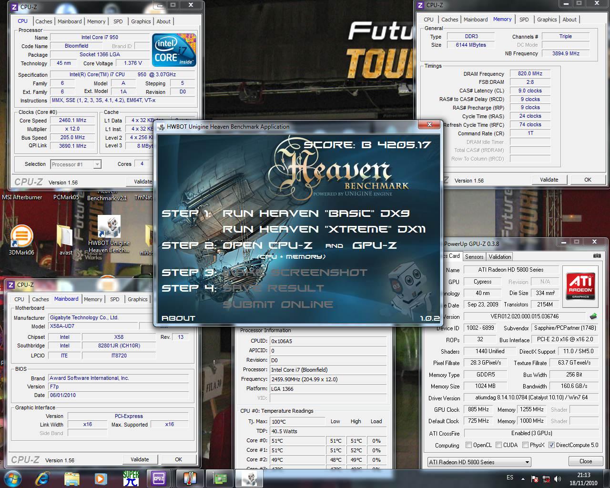
Task: Click the HWBOT Unigine Heaven window title icon
Action: coord(161,127)
